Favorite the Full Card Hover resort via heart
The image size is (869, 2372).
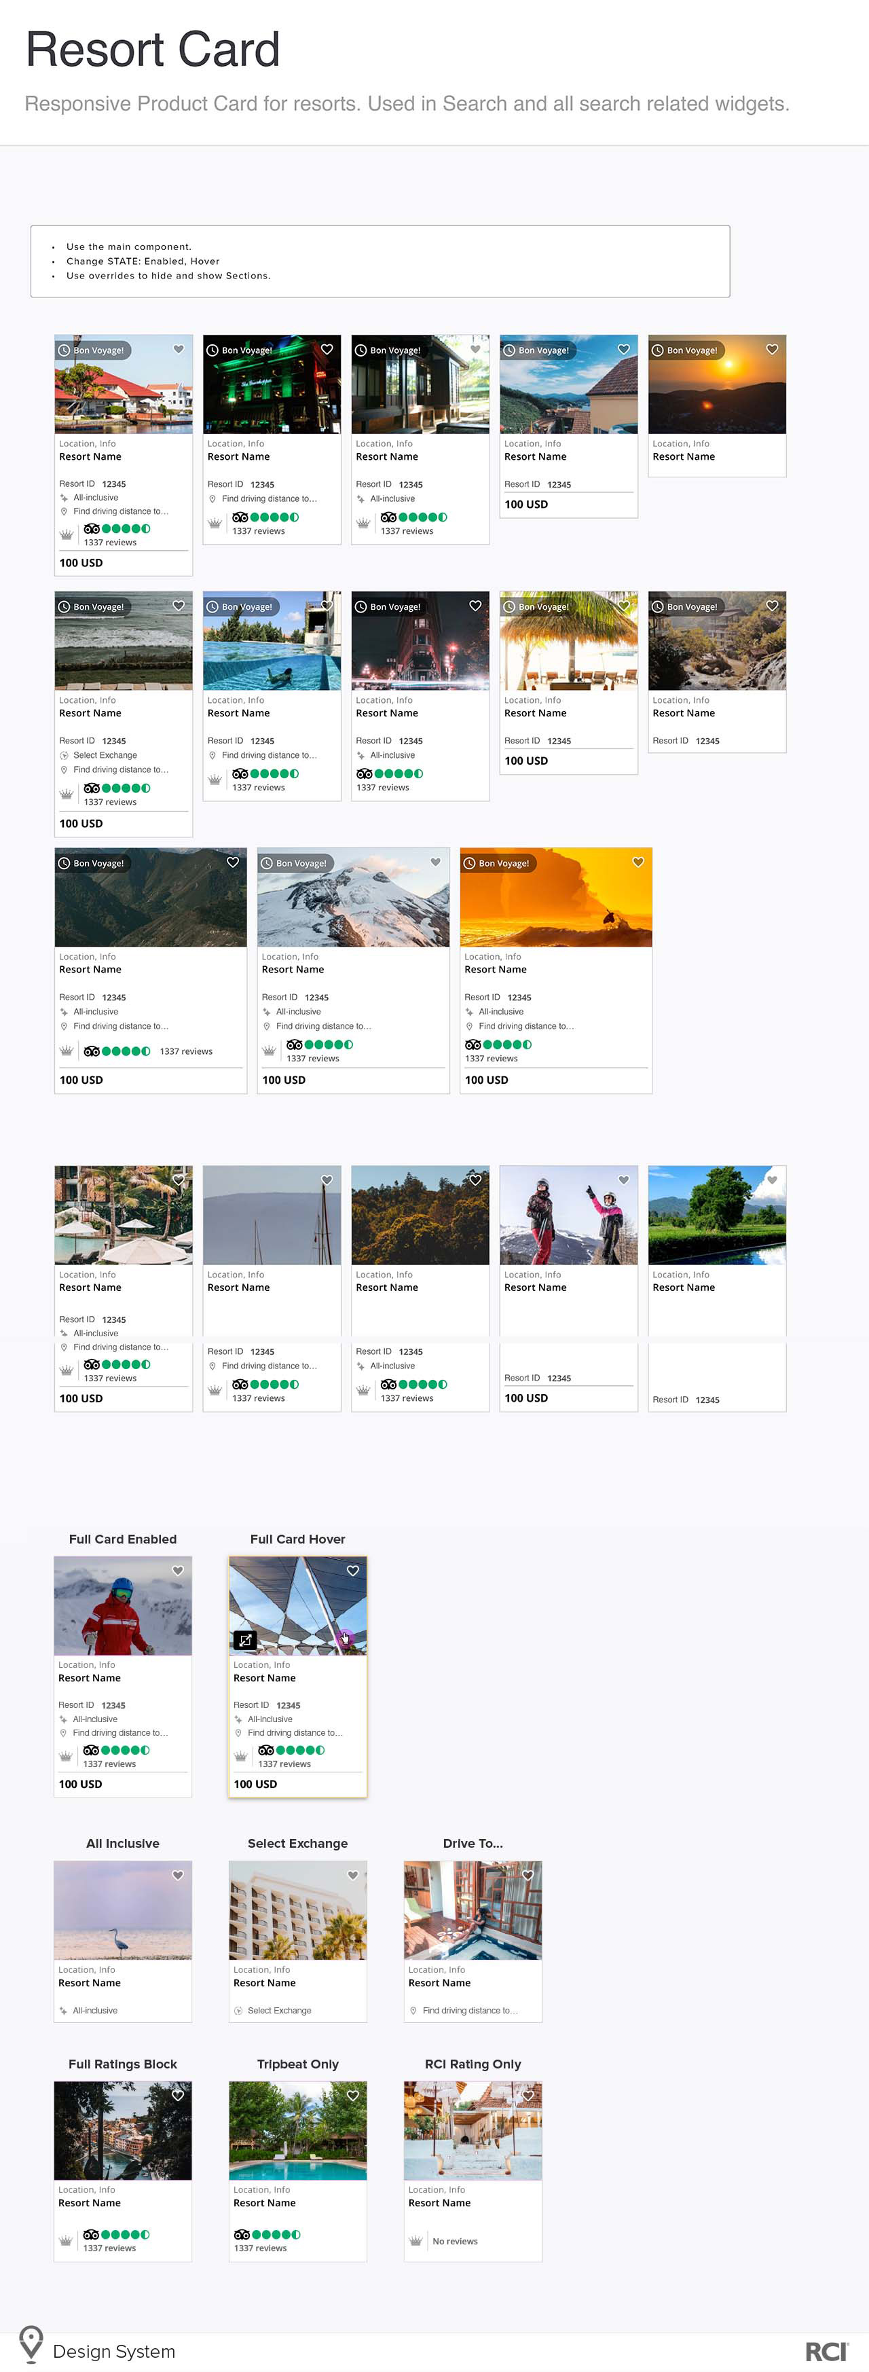(352, 1570)
